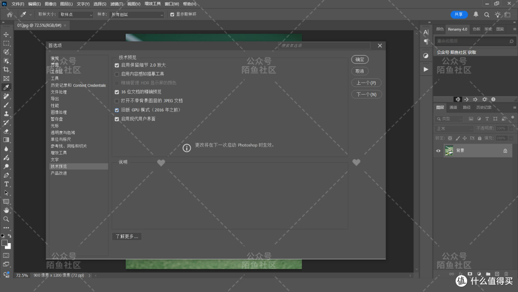Viewport: 518px width, 292px height.
Task: Open the layer blend mode 正常 dropdown
Action: (454, 128)
